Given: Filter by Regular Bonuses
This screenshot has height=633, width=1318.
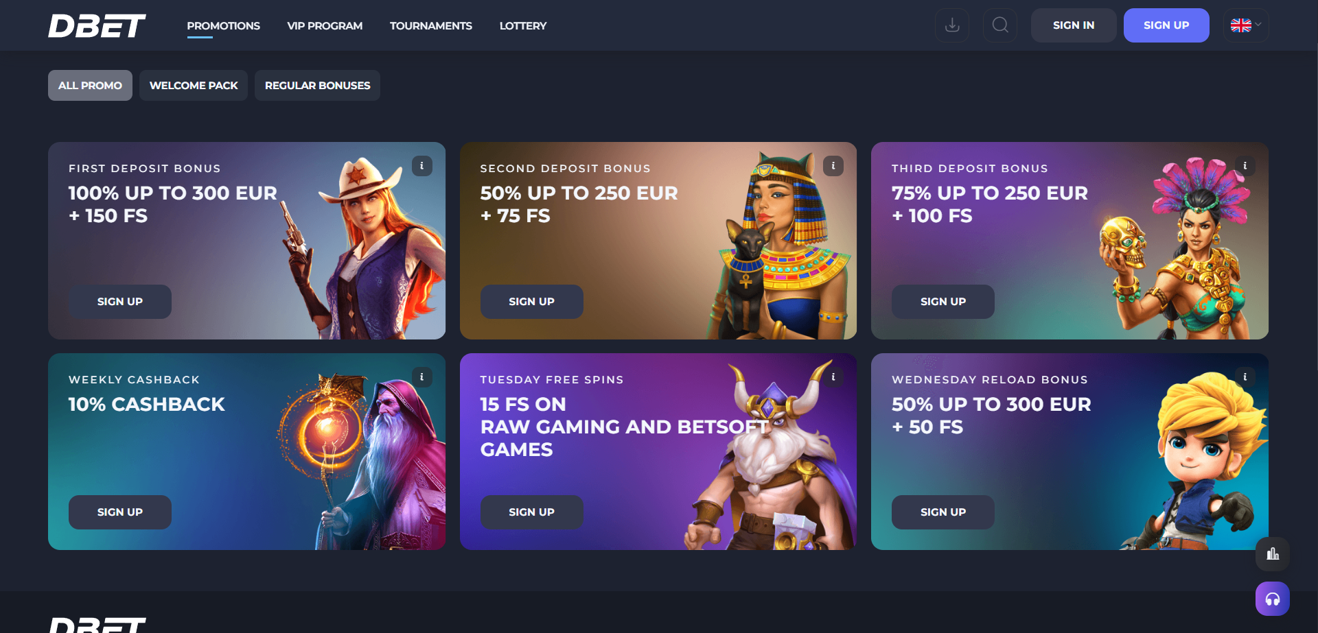Looking at the screenshot, I should 317,86.
